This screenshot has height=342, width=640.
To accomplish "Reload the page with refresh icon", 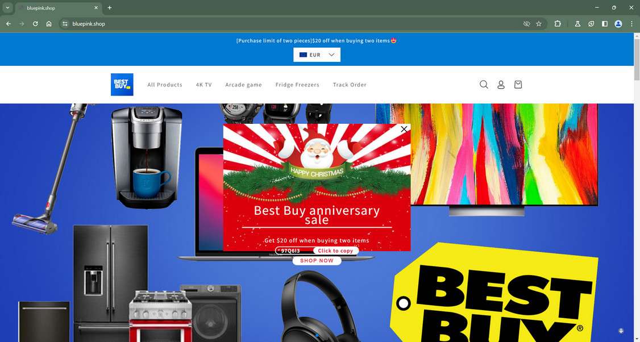I will point(35,24).
